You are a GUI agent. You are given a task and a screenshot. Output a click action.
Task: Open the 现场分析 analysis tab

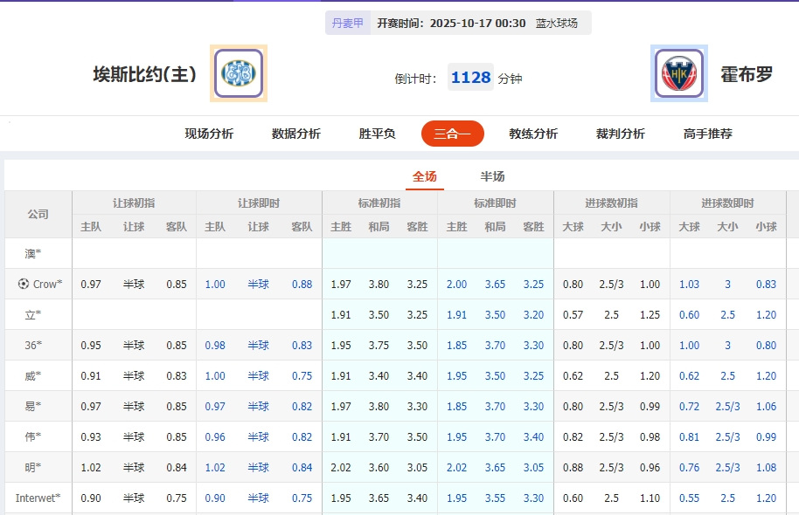point(205,134)
